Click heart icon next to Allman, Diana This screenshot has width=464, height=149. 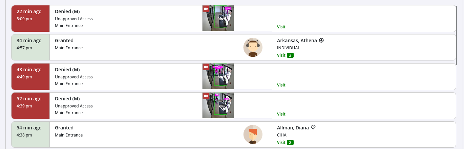point(313,127)
